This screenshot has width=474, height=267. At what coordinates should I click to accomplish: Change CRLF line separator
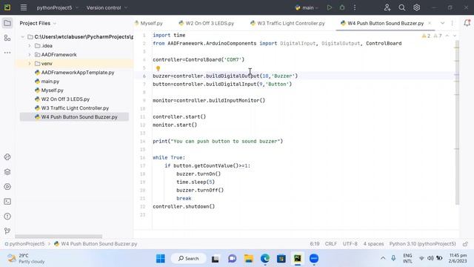pos(331,244)
